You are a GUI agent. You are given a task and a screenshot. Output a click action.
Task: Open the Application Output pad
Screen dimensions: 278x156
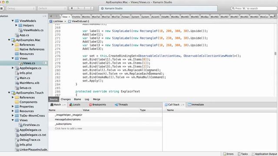click(264, 154)
